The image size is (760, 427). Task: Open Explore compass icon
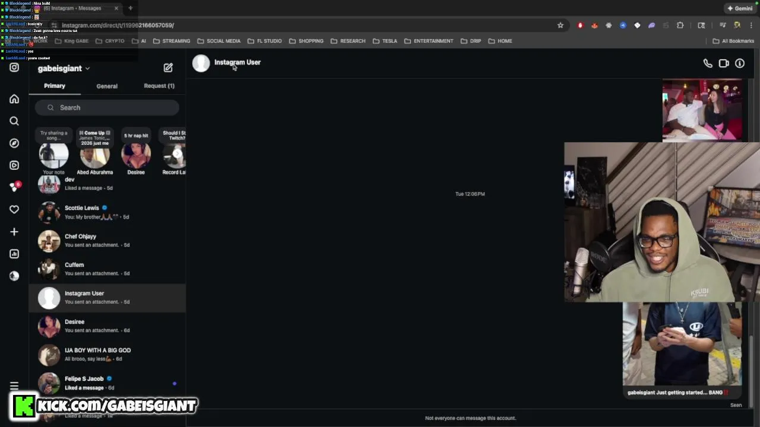14,143
